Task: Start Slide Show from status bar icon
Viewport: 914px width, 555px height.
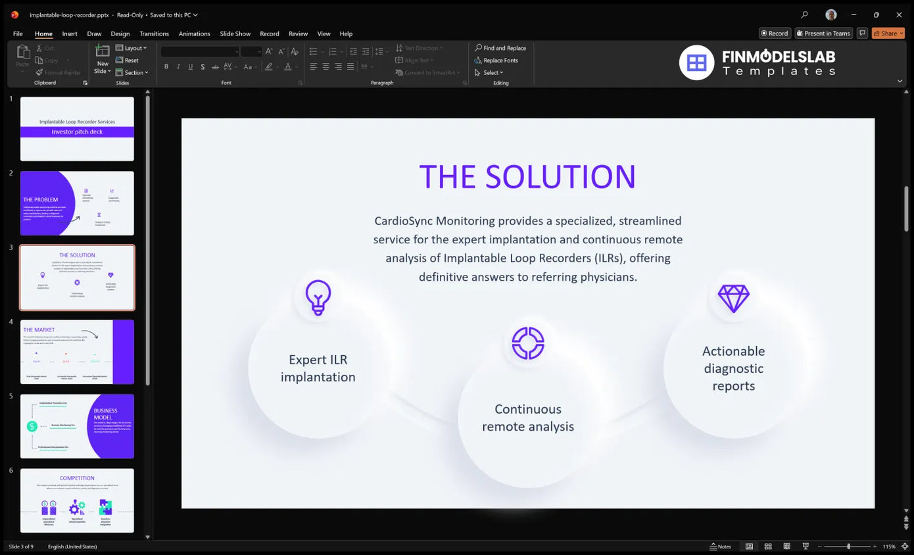Action: point(806,546)
